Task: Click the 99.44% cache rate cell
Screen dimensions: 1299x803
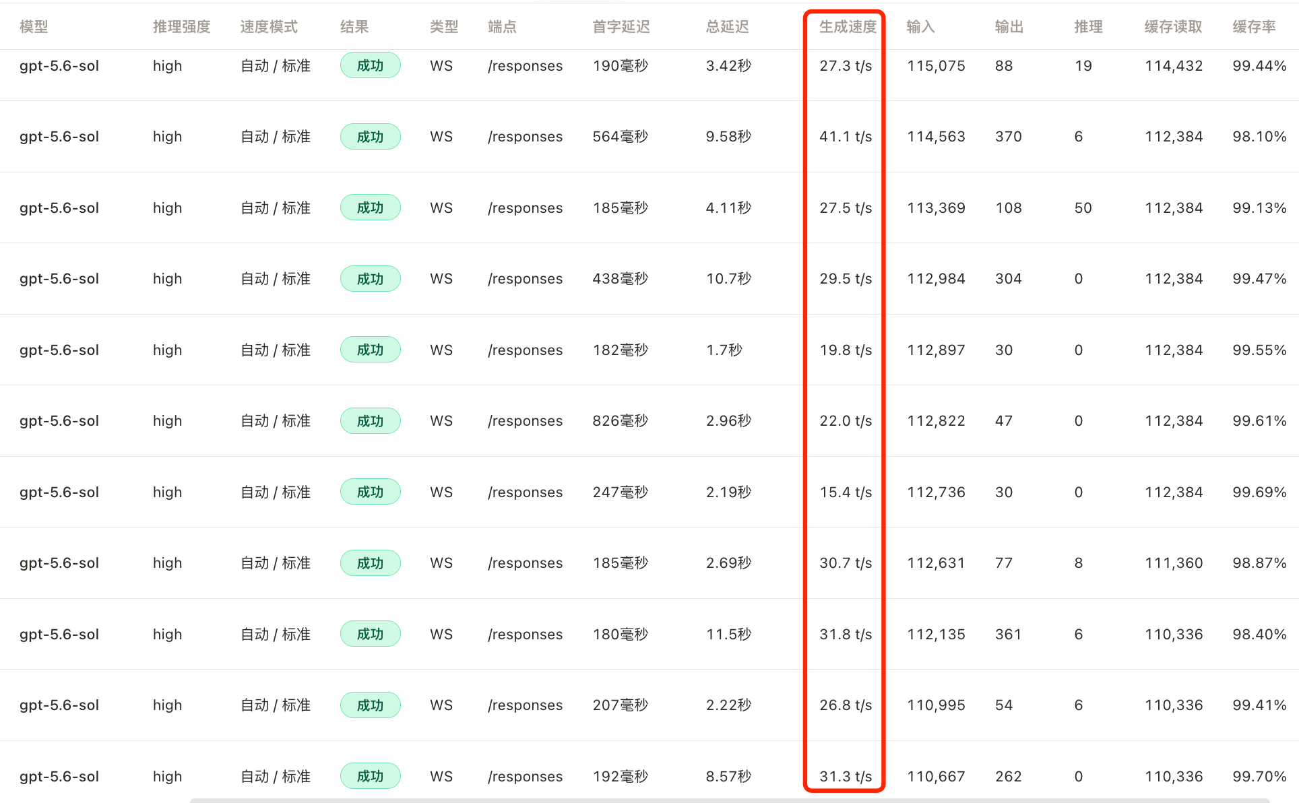Action: (1260, 66)
